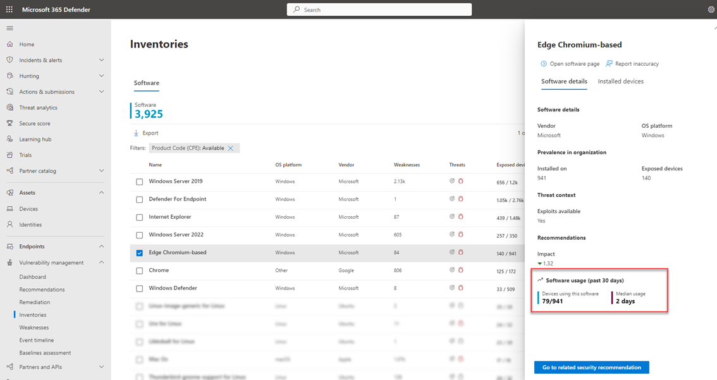
Task: Open the Remediation nav item
Action: pyautogui.click(x=35, y=302)
